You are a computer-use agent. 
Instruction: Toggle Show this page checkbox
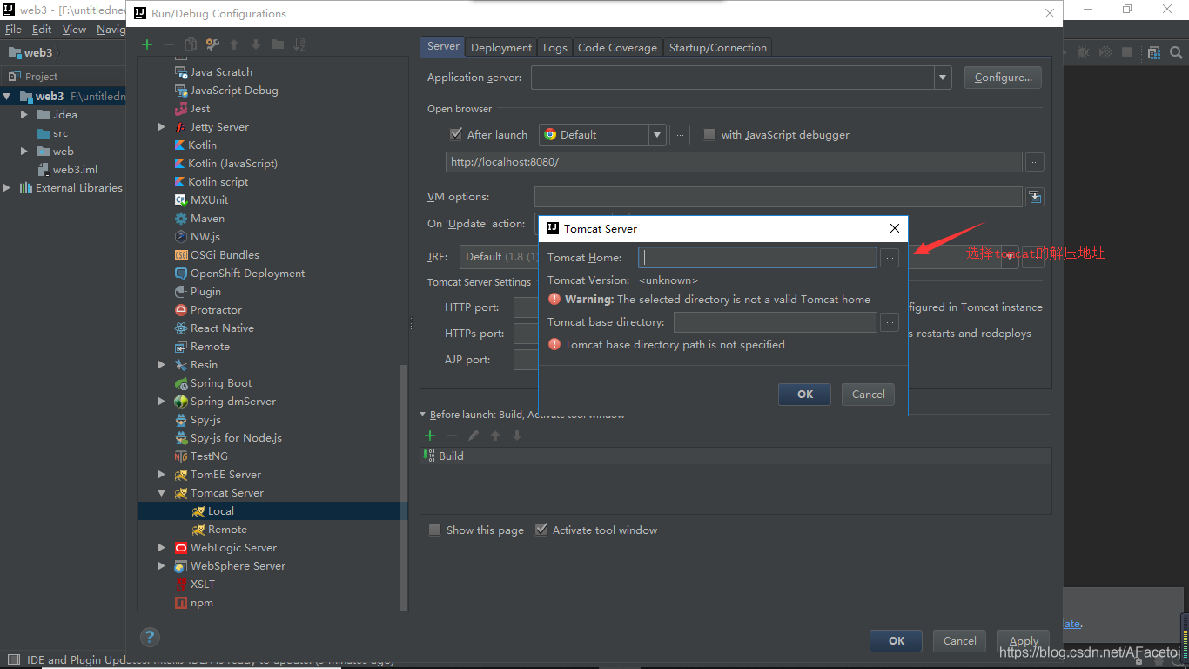tap(434, 530)
